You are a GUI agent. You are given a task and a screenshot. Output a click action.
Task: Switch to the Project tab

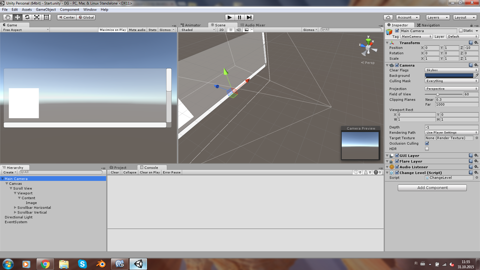pos(120,168)
